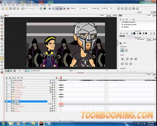This screenshot has height=126, width=157.
Task: Open the Undo history dropdown arrow
Action: point(25,8)
